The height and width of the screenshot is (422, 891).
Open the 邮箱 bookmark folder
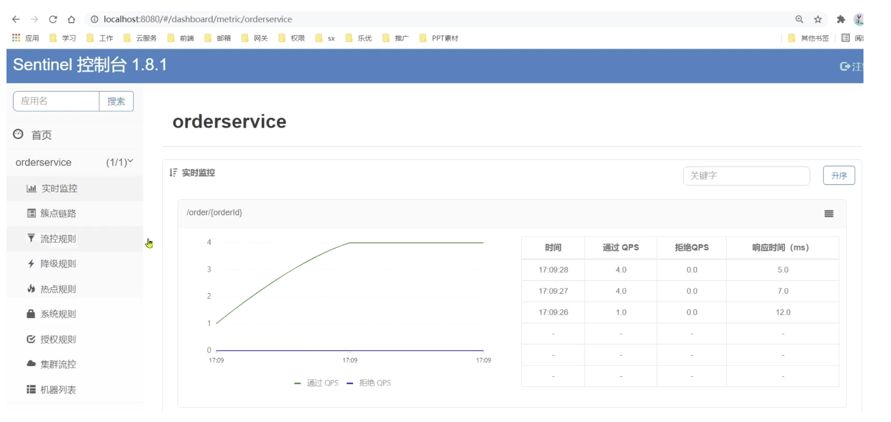click(217, 38)
